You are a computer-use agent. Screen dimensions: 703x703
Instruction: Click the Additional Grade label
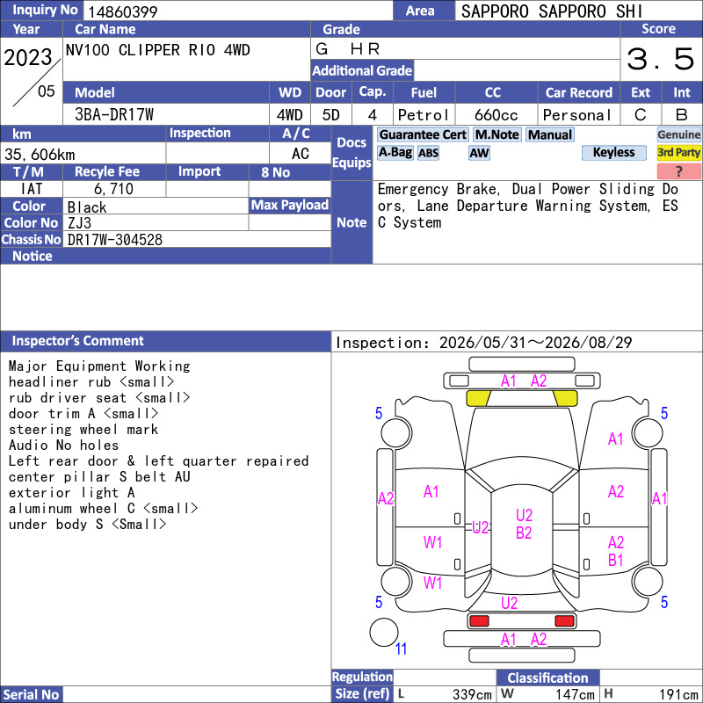[x=362, y=70]
